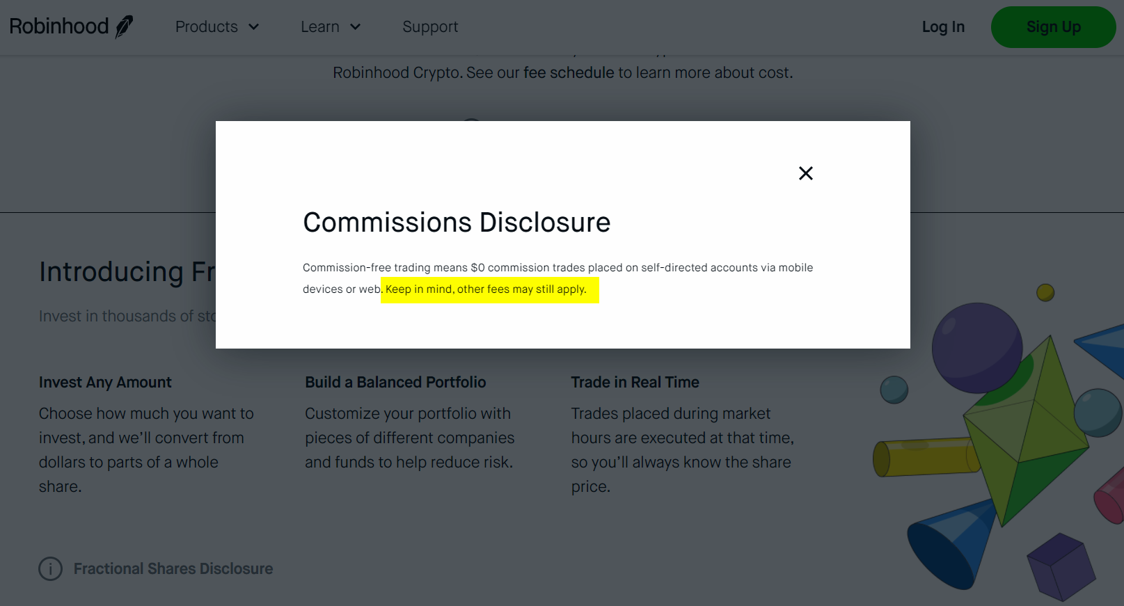Click the 'Customize your portfolio' paragraph
This screenshot has height=606, width=1124.
(x=410, y=438)
